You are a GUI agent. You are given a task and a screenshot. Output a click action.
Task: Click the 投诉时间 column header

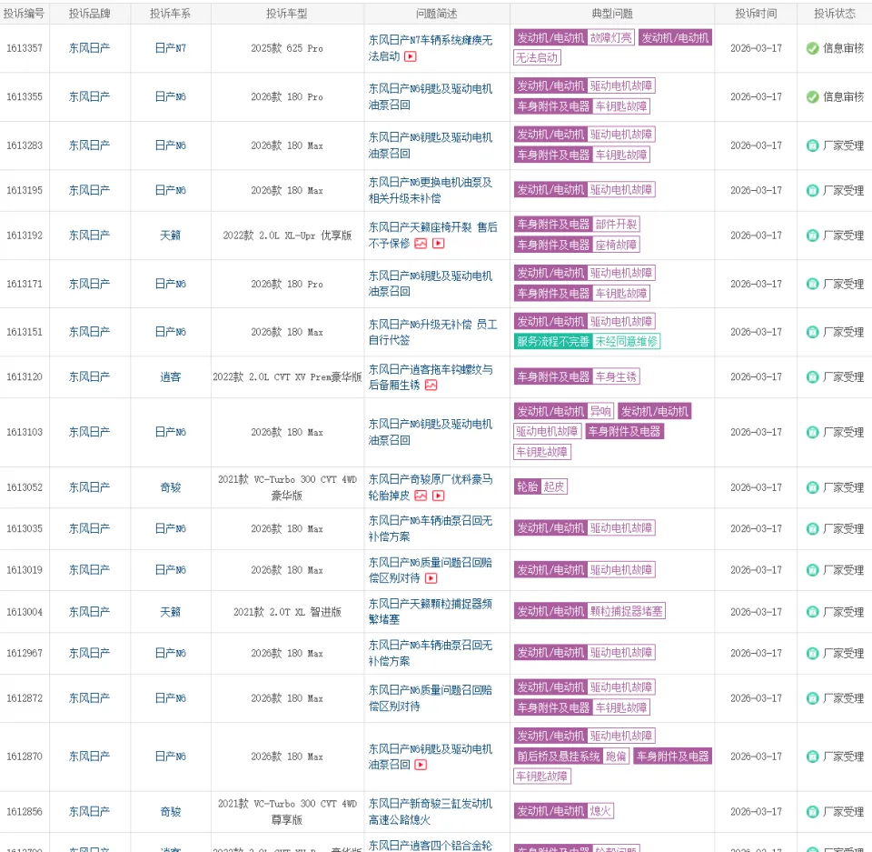click(756, 14)
